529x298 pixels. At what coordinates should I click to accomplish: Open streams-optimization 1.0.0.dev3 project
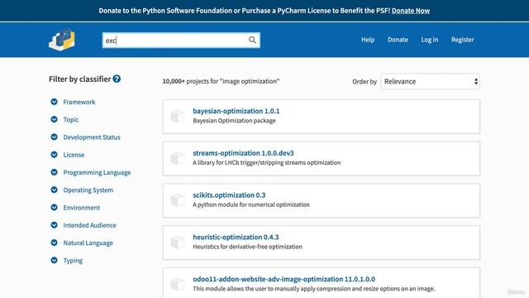coord(243,152)
